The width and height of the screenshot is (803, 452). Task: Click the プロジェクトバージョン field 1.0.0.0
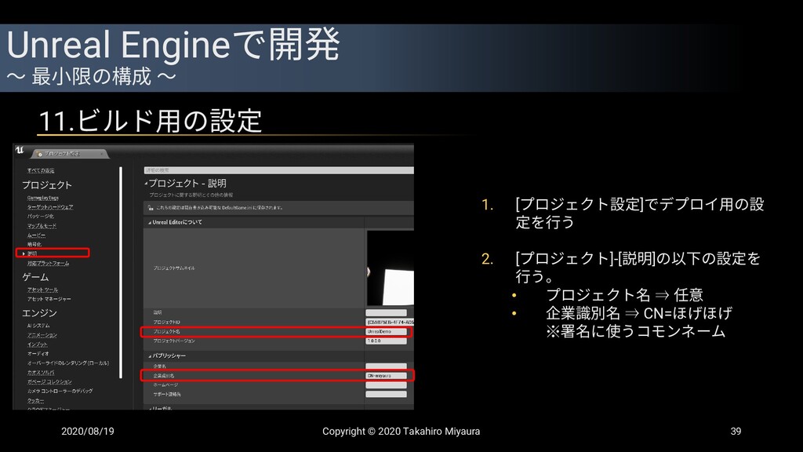pyautogui.click(x=386, y=341)
